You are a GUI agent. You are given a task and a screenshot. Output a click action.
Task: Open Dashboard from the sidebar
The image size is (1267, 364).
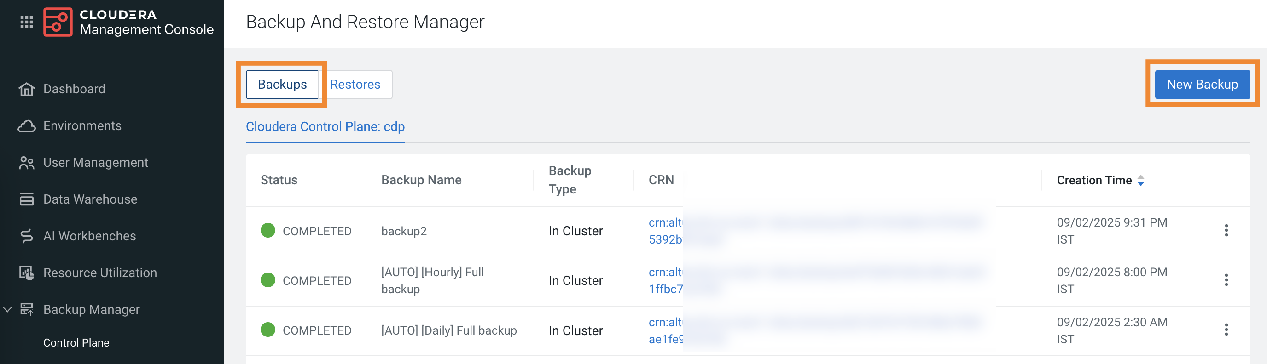point(74,89)
